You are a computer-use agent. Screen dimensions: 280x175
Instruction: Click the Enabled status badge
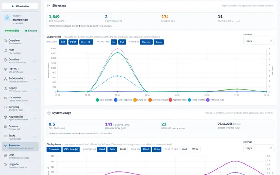pos(31,31)
